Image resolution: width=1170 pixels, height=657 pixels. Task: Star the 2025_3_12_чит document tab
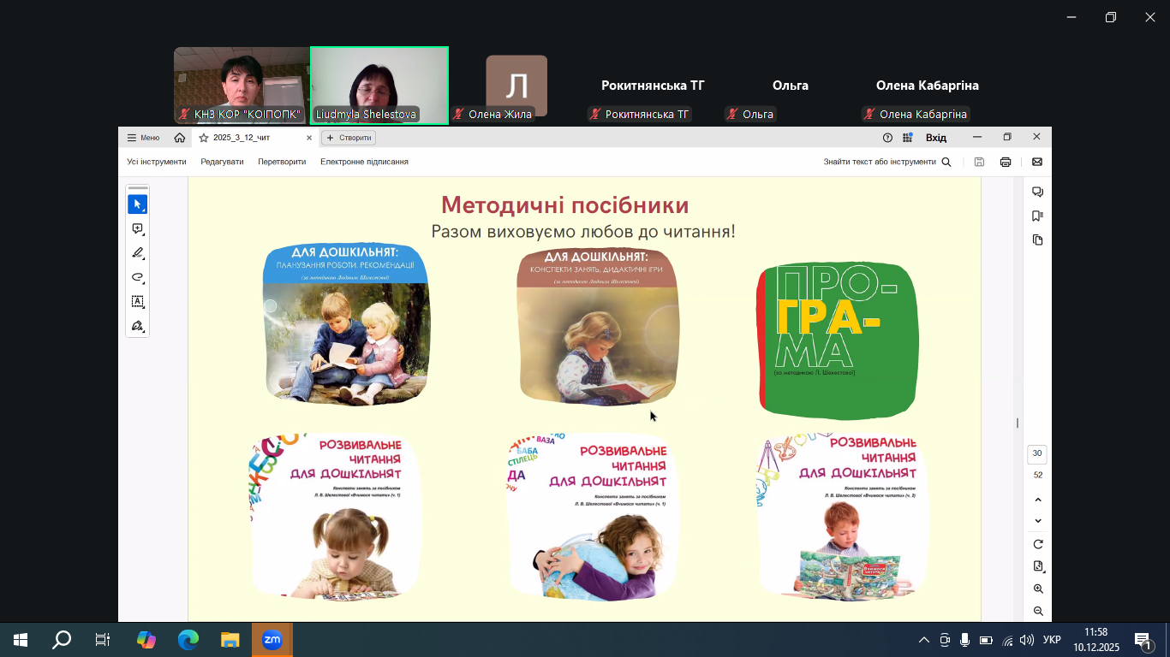pyautogui.click(x=204, y=138)
